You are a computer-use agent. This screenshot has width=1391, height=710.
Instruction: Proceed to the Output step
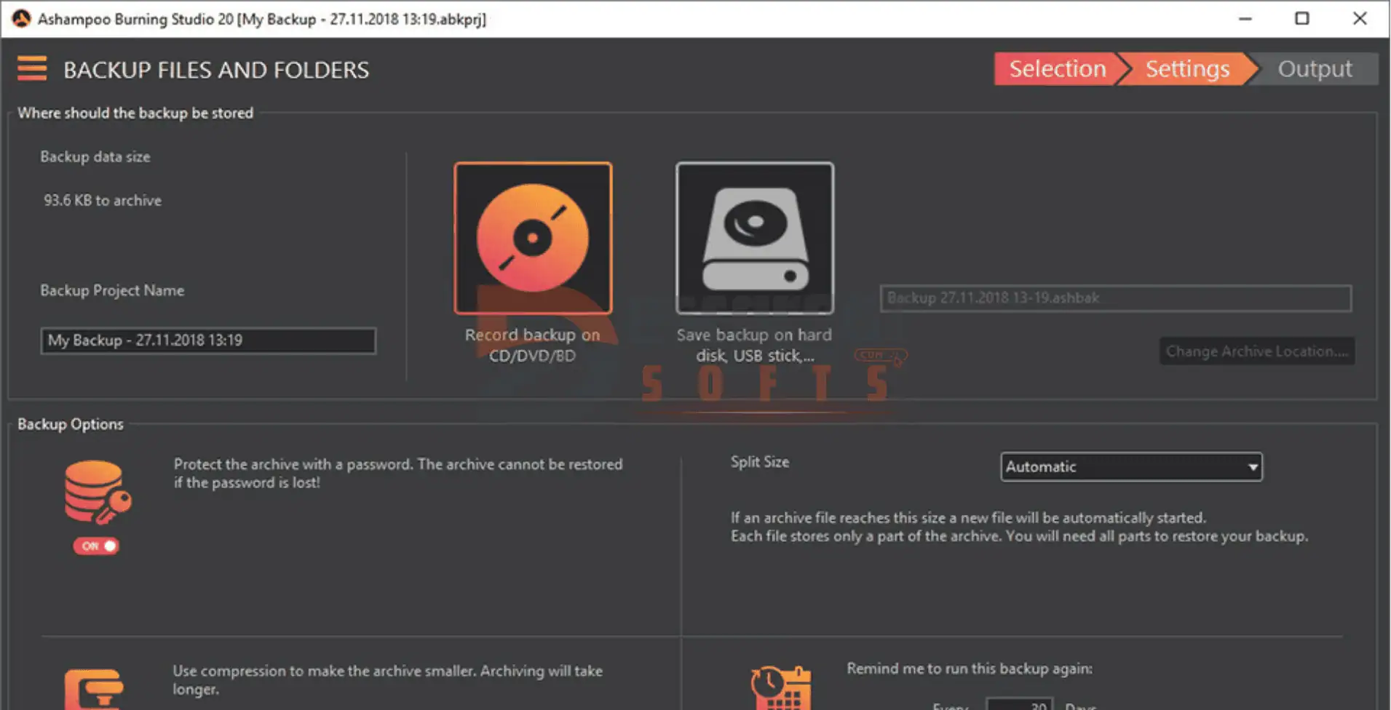1315,69
